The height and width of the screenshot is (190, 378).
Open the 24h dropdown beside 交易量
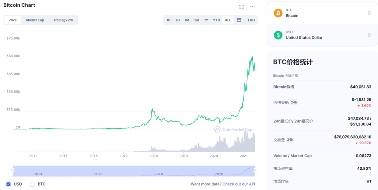coord(290,139)
